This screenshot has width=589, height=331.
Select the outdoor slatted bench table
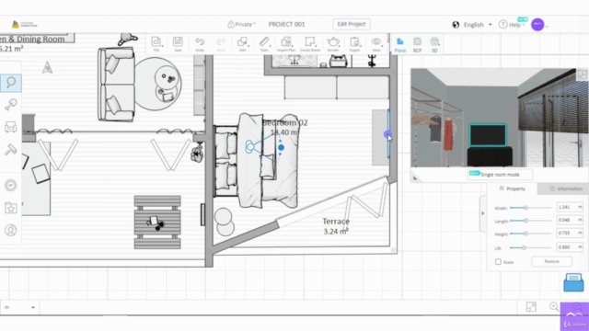point(157,223)
